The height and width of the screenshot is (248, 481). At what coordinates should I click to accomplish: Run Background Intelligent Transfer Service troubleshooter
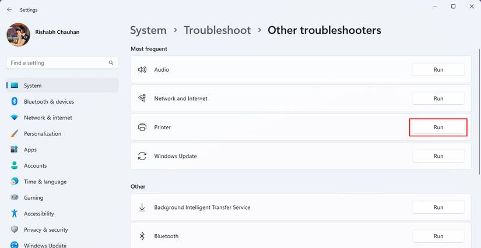[x=438, y=207]
